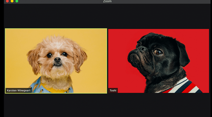The image size is (212, 117).
Task: Select Karsten Winegeart's video tile
Action: tap(56, 61)
